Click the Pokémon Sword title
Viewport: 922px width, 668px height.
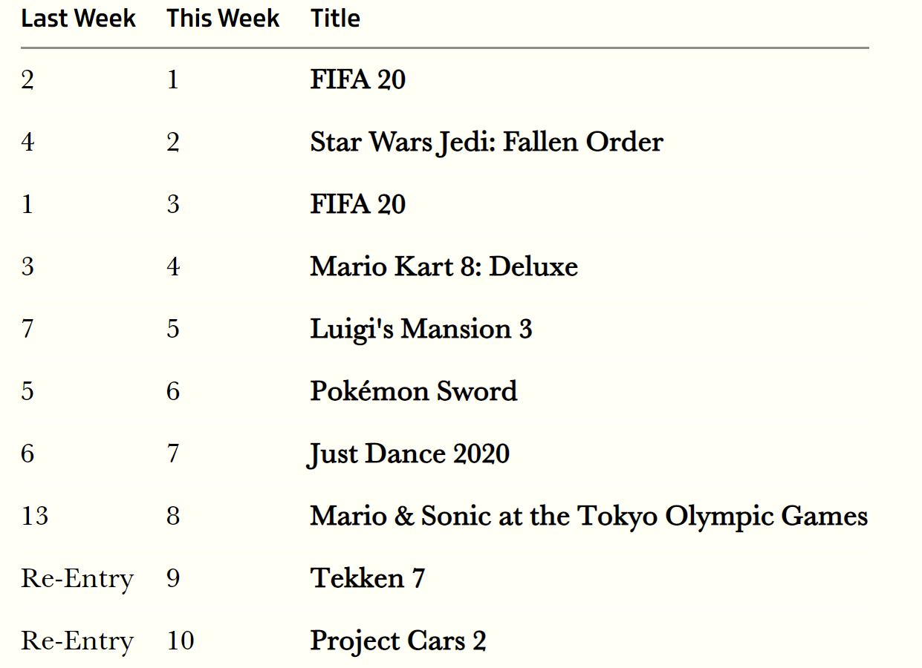(x=414, y=391)
